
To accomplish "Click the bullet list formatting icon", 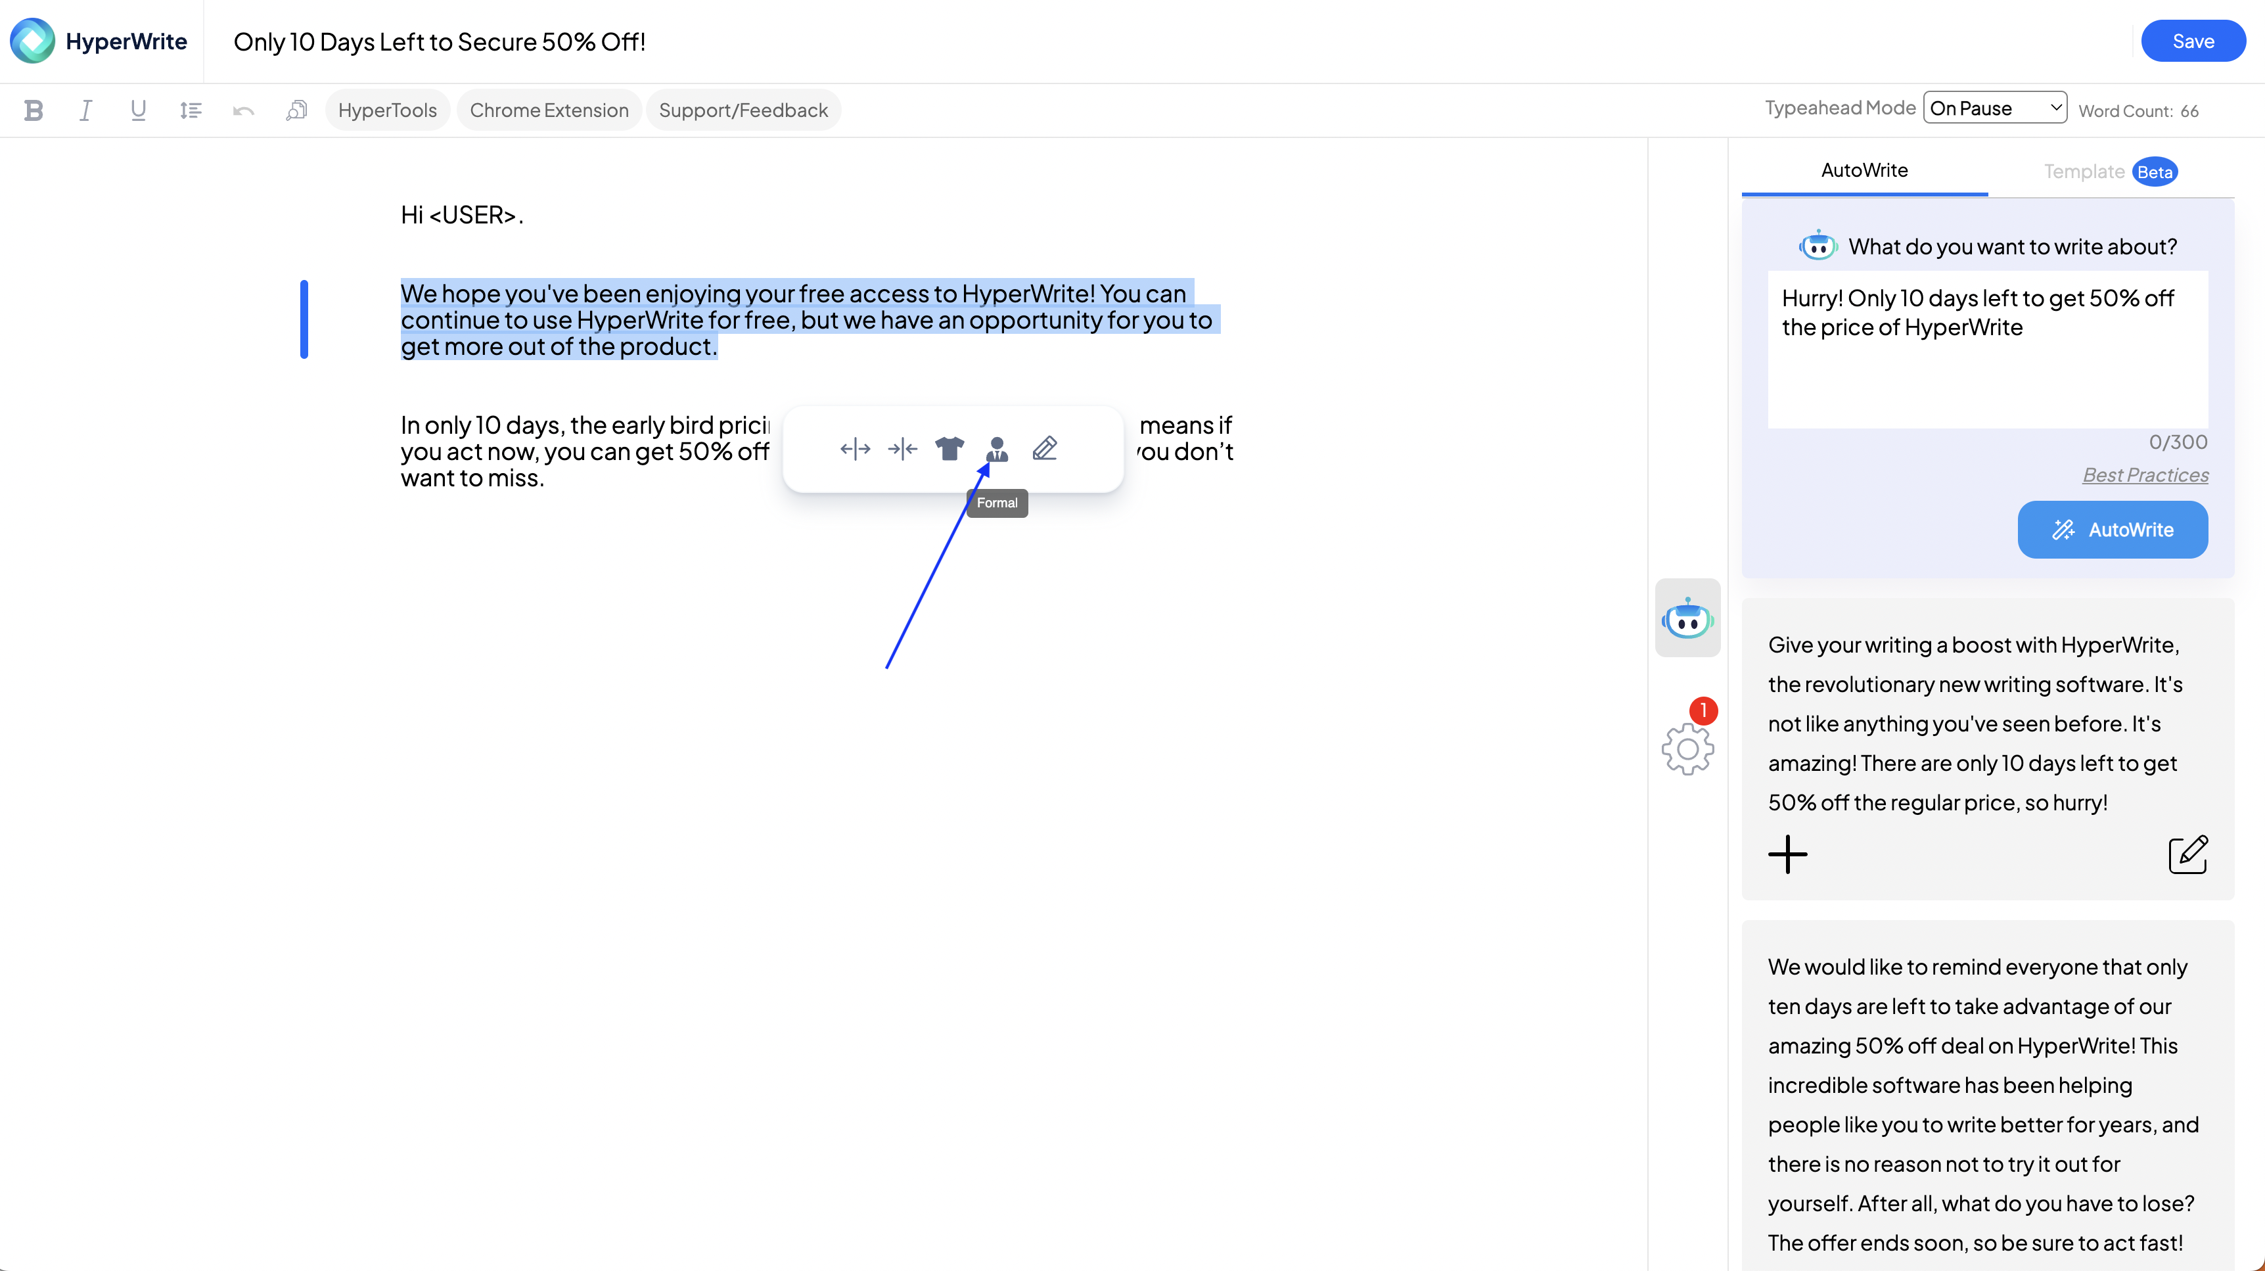I will 191,109.
